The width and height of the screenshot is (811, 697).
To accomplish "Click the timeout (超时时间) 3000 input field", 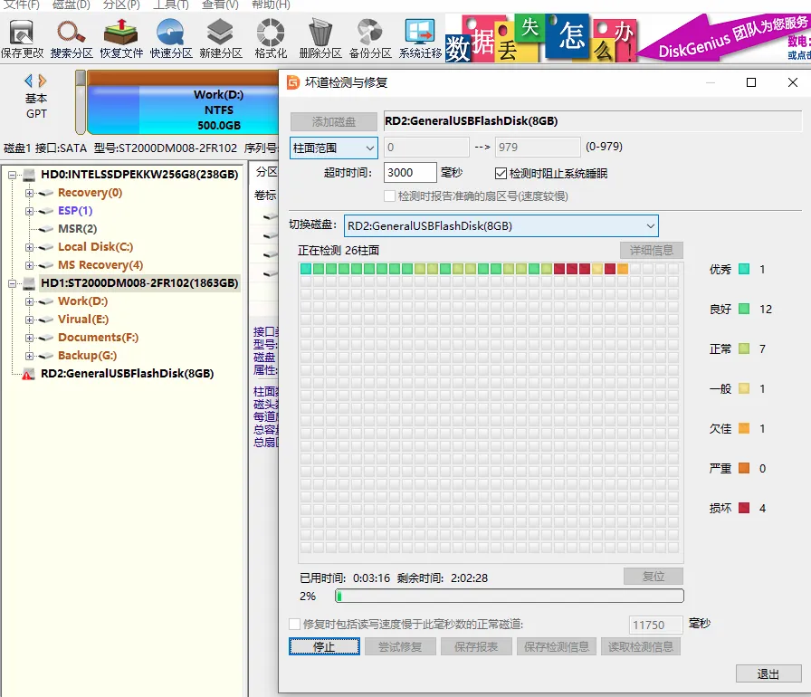I will coord(410,172).
